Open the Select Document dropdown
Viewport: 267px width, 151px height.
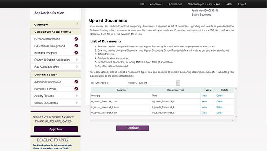153,83
